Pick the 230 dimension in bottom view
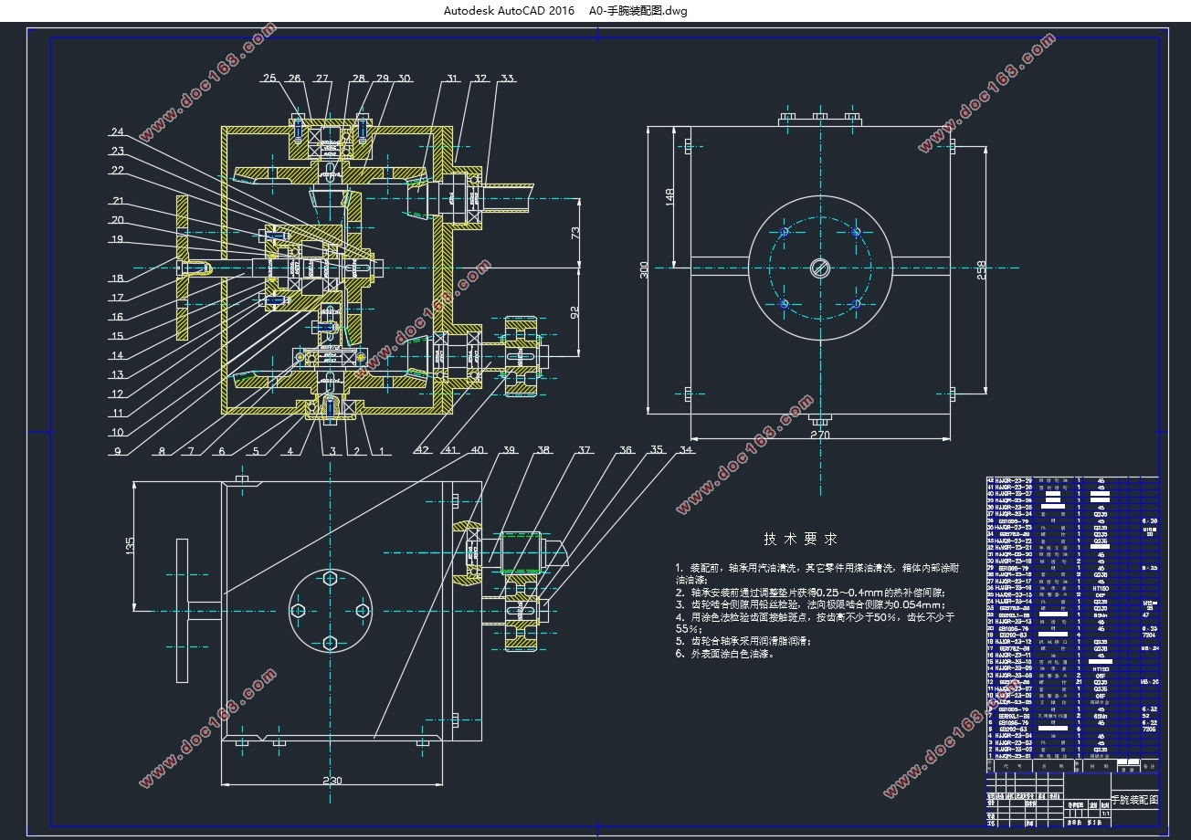This screenshot has width=1191, height=840. [x=331, y=781]
